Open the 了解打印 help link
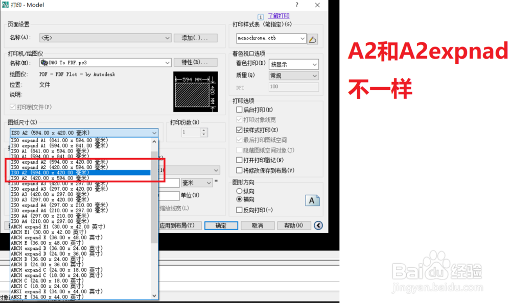The width and height of the screenshot is (511, 305). coord(278,16)
